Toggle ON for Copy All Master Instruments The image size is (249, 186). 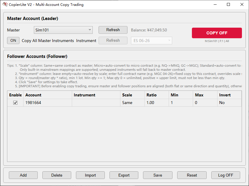tap(13, 41)
